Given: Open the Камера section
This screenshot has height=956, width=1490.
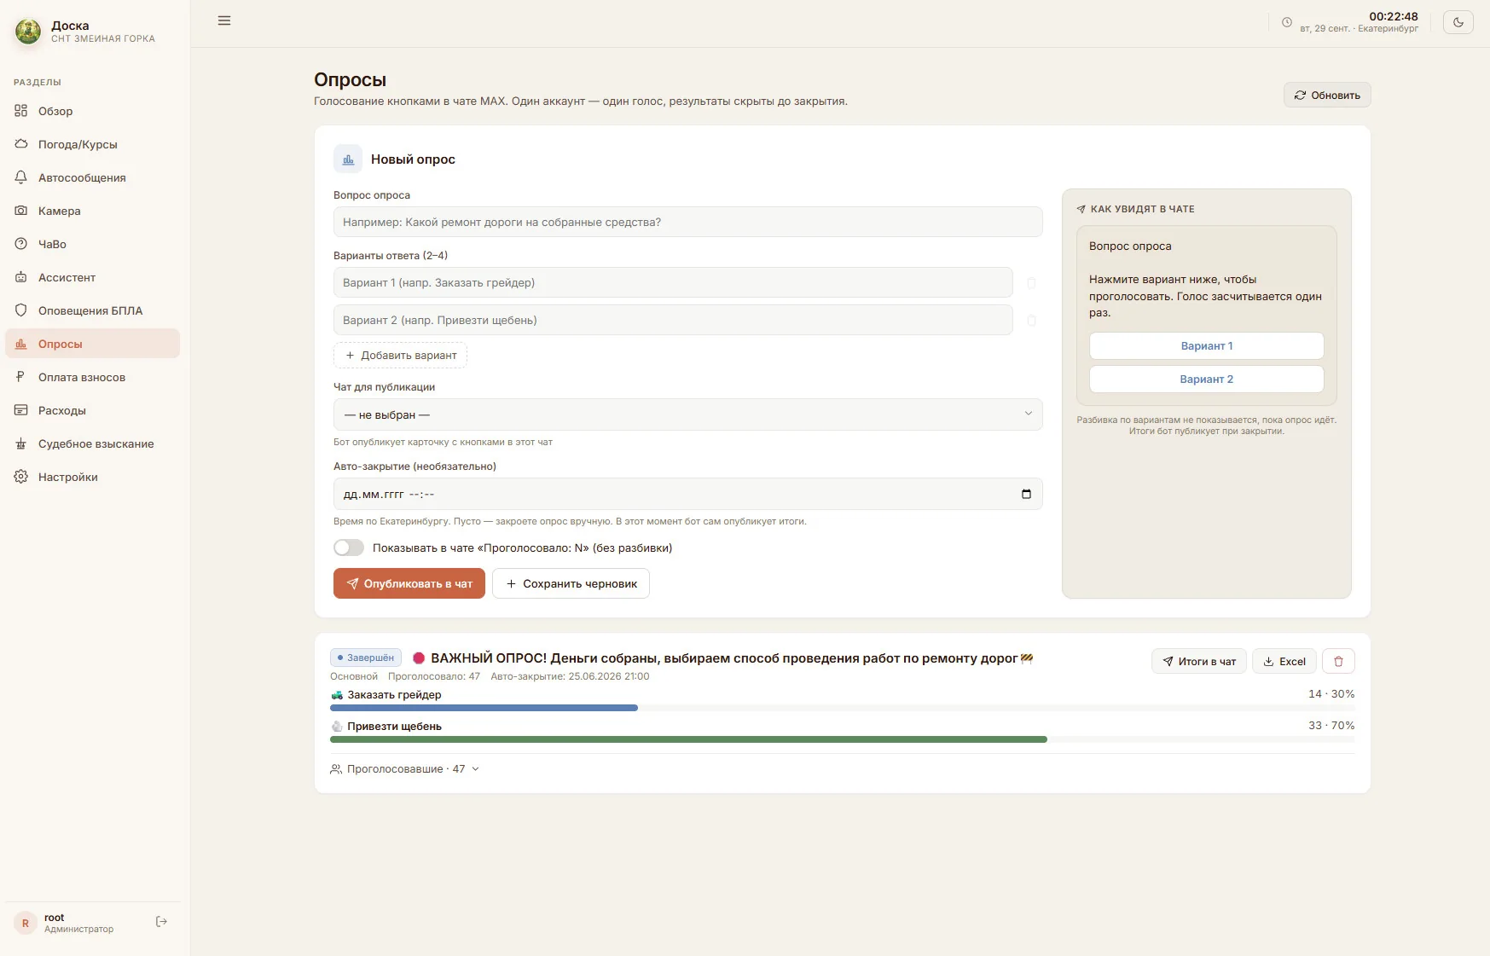Looking at the screenshot, I should pos(92,211).
